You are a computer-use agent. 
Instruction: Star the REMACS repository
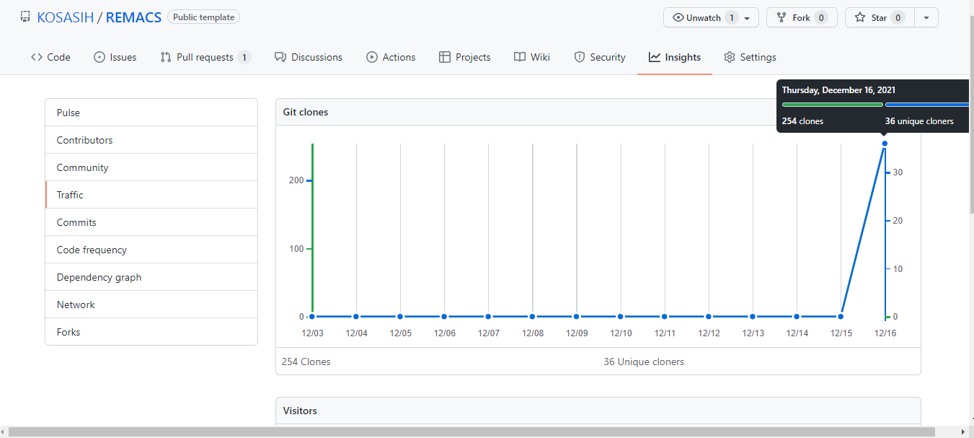click(880, 17)
